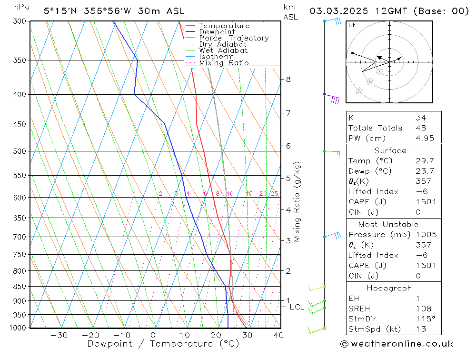
Task: Click the Wet Adiabat legend entry
Action: [217, 50]
